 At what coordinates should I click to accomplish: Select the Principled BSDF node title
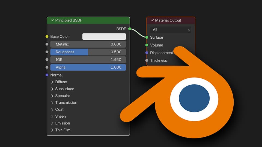coord(69,20)
